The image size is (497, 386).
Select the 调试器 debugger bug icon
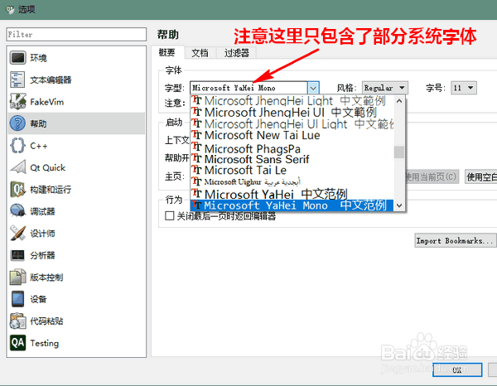point(17,211)
